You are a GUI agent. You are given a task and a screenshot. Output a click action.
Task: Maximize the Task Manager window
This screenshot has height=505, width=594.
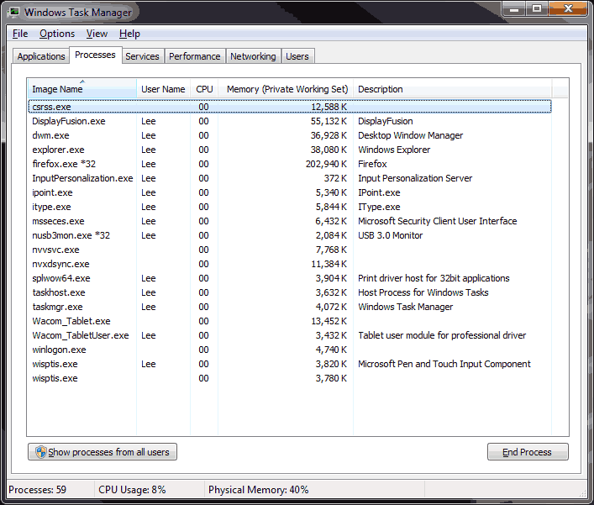(x=537, y=10)
